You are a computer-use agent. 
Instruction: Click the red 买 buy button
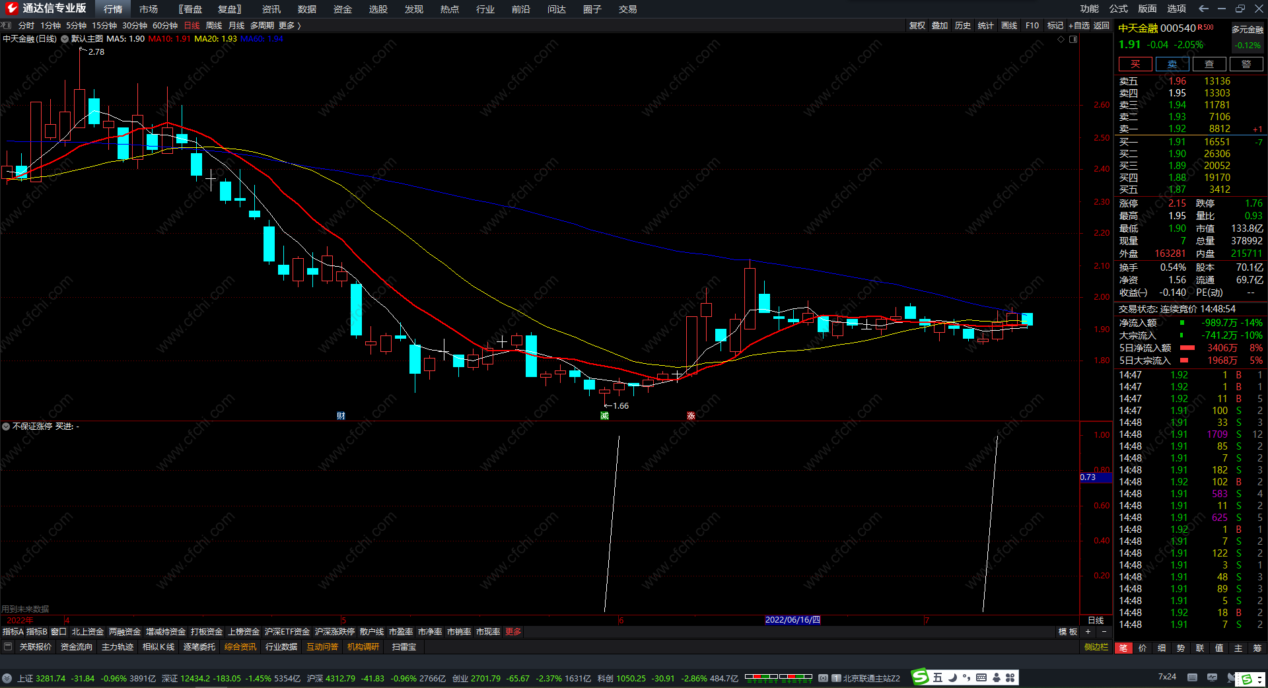(1135, 64)
